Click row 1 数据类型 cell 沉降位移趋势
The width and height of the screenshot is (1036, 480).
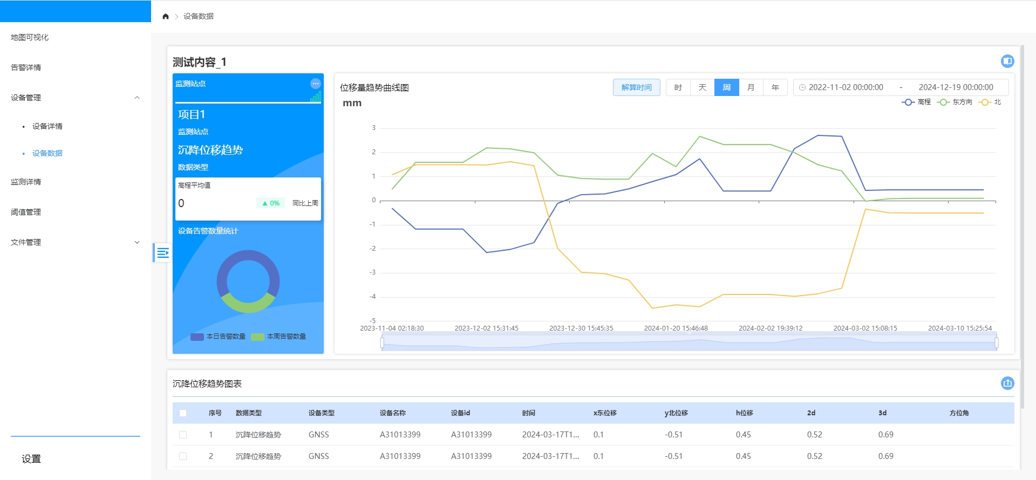coord(258,435)
